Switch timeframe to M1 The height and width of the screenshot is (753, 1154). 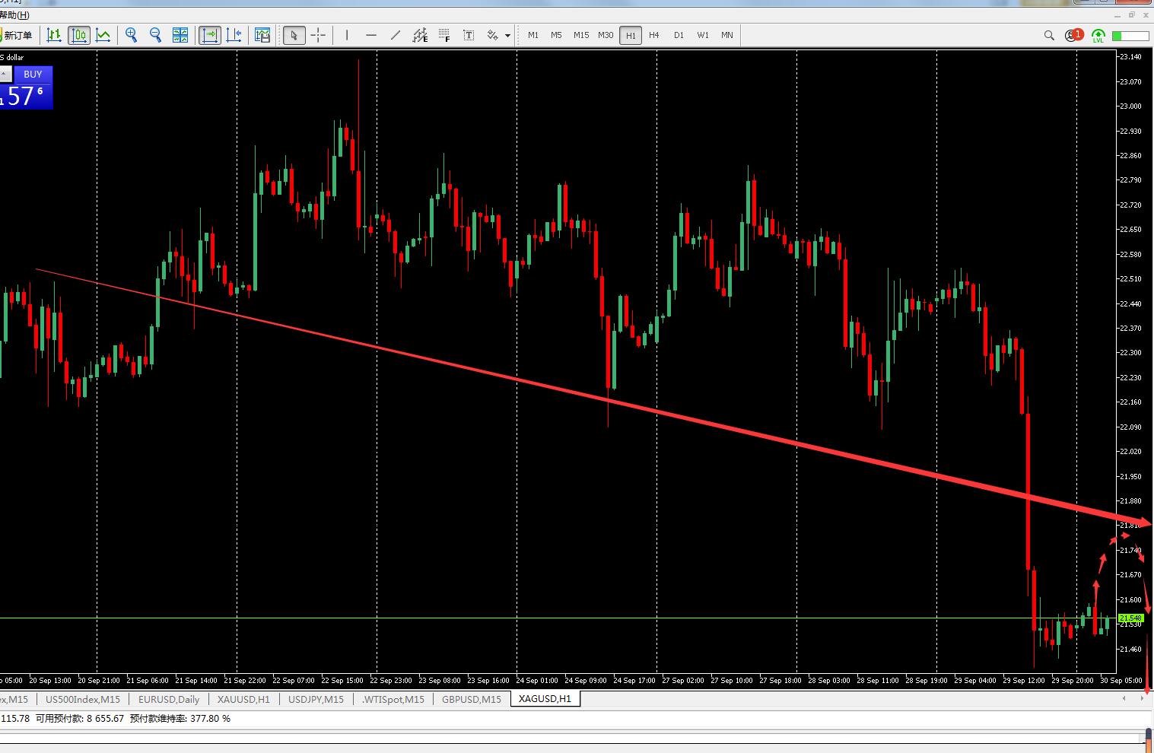pos(533,35)
